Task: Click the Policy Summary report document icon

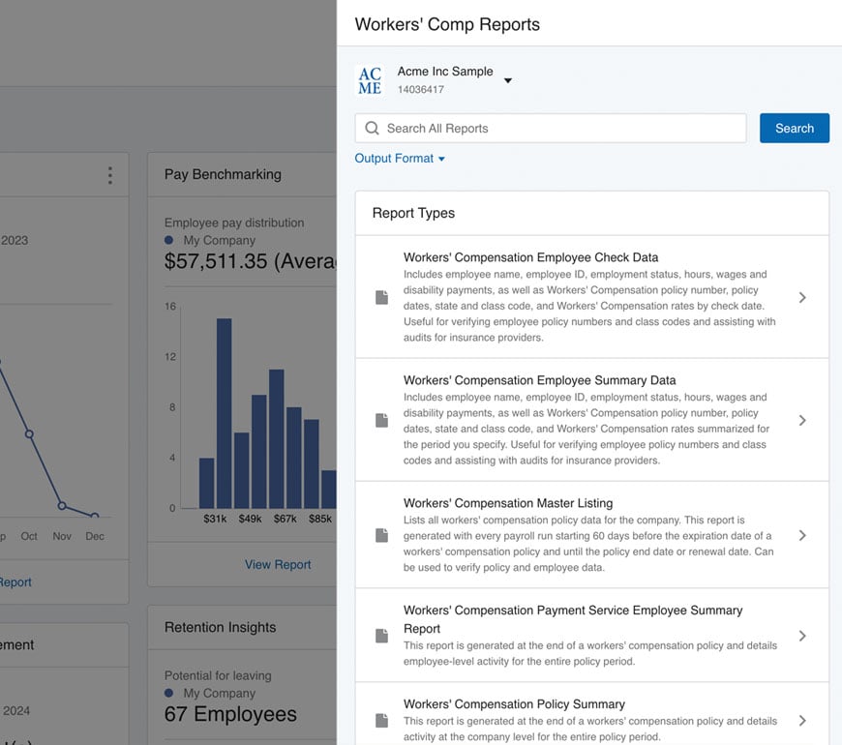Action: tap(381, 721)
